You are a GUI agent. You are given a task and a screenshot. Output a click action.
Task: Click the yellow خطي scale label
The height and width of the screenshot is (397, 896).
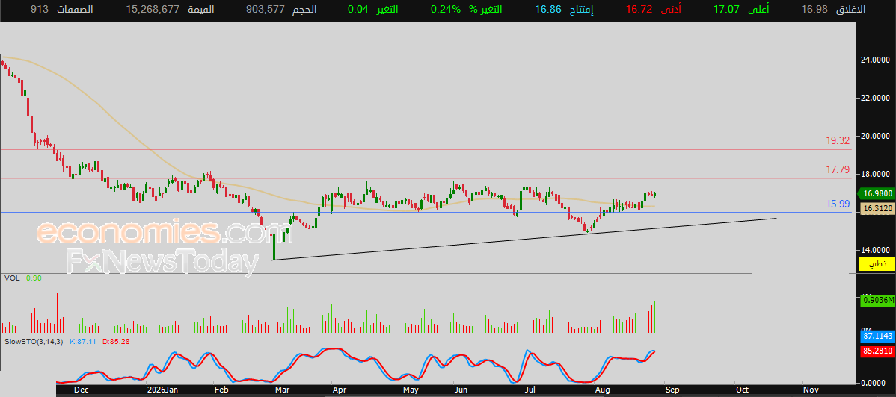(x=877, y=264)
